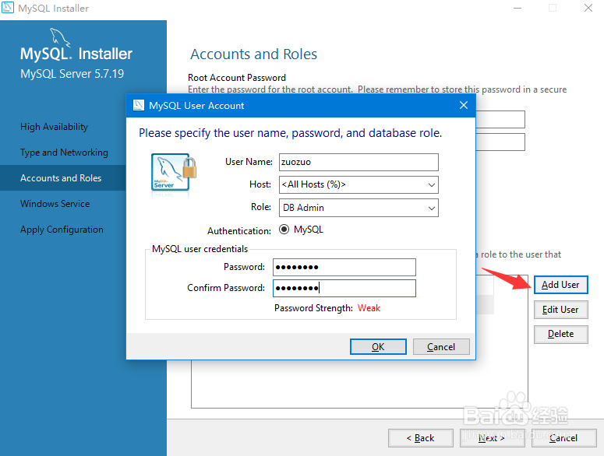This screenshot has height=456, width=604.
Task: Cancel the MySQL User Account dialog
Action: [x=441, y=347]
